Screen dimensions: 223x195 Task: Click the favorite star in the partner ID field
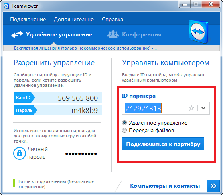(x=191, y=108)
